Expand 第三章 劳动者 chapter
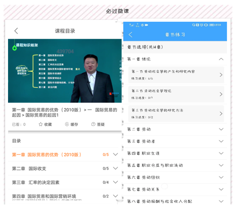 click(x=221, y=141)
